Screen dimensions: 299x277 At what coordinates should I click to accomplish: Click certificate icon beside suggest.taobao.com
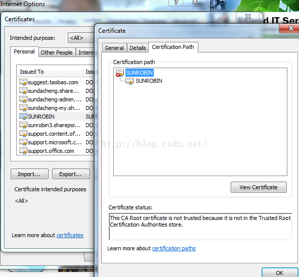tap(23, 82)
